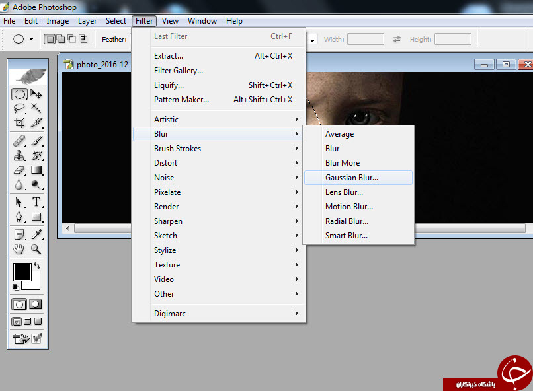Select the Magic Wand tool
533x391 pixels.
36,108
